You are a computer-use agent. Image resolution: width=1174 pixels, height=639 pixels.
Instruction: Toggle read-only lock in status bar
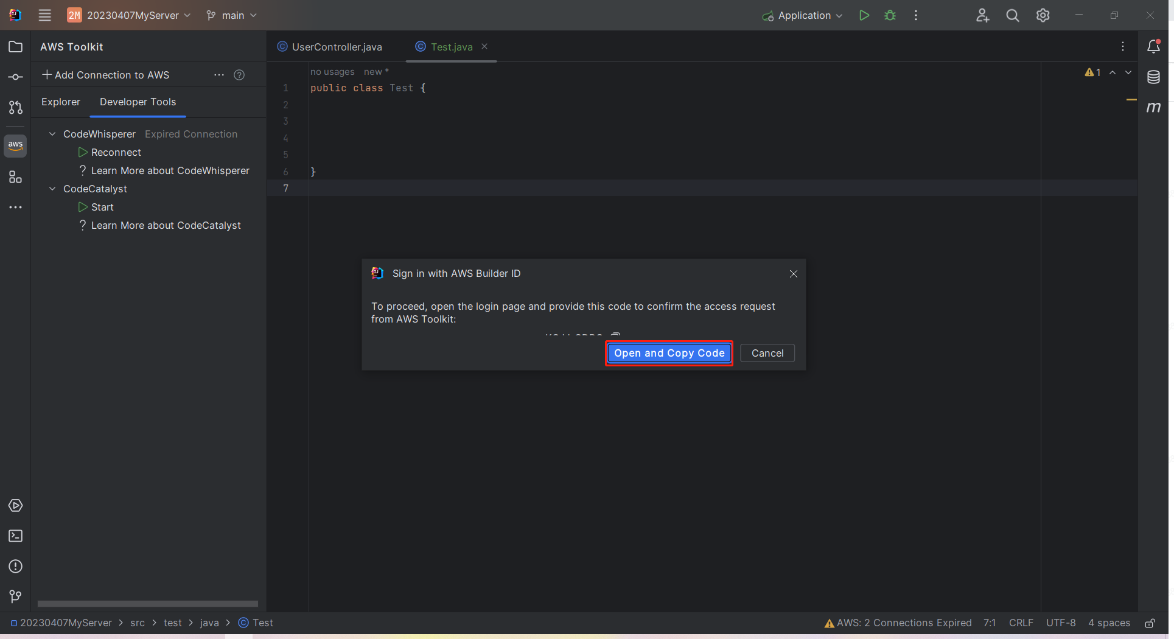pyautogui.click(x=1150, y=623)
